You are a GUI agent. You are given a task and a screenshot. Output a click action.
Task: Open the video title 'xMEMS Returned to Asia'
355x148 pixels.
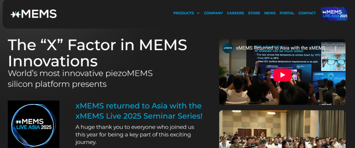click(282, 48)
